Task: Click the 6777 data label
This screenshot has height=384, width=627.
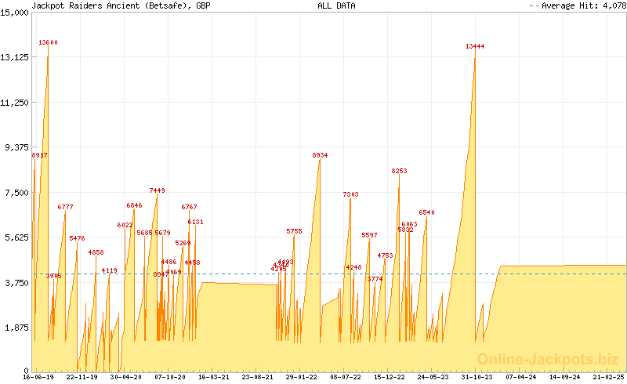Action: click(x=66, y=207)
